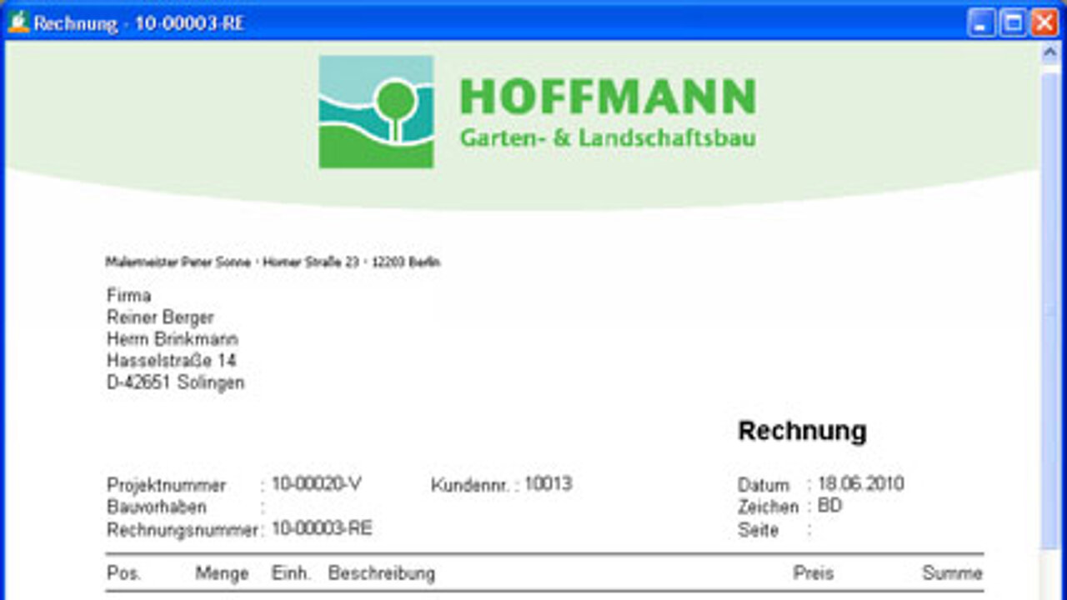Click the bold 'Rechnung' heading
This screenshot has height=600, width=1067.
[x=803, y=431]
